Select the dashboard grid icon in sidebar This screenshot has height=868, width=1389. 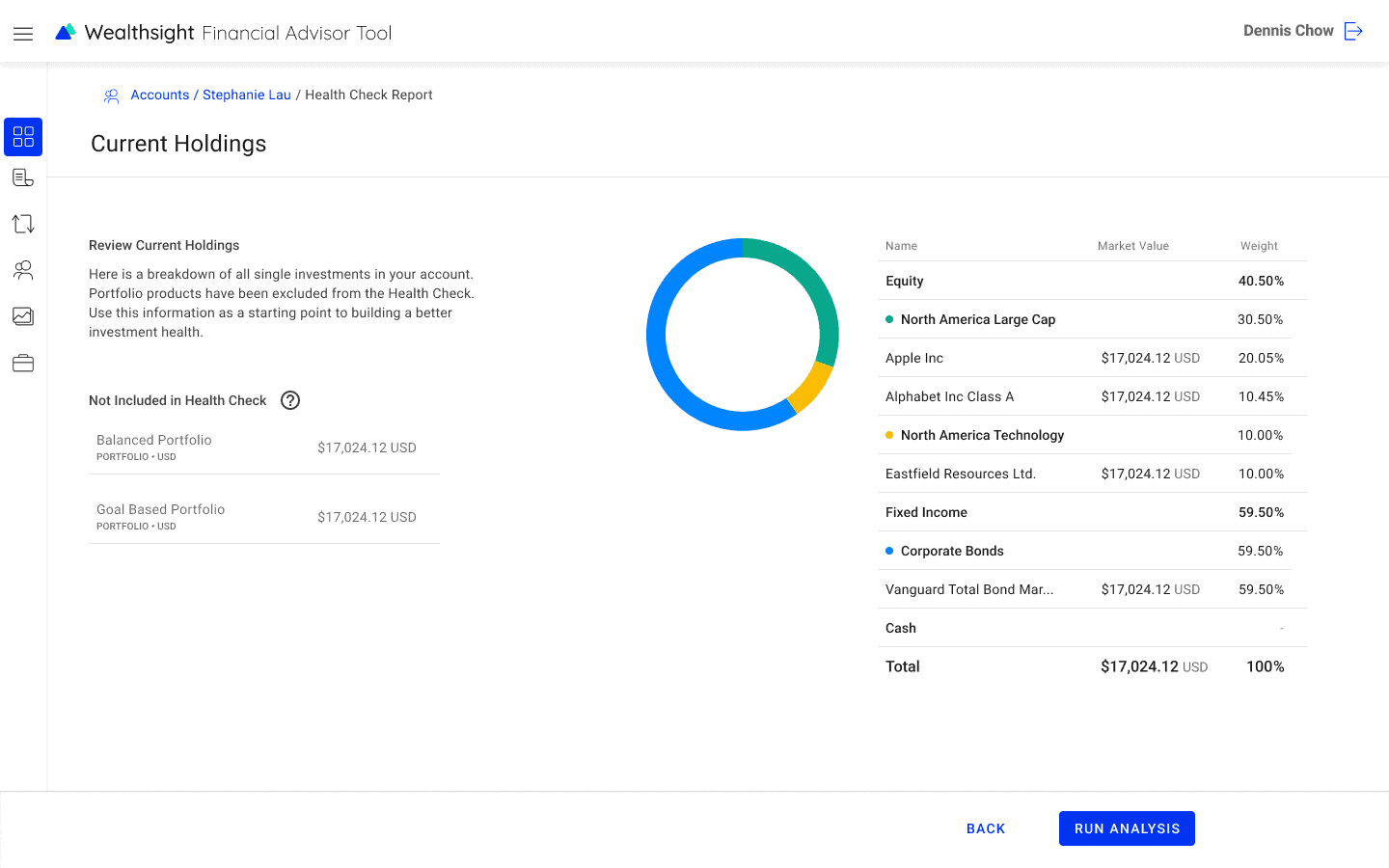click(x=23, y=137)
